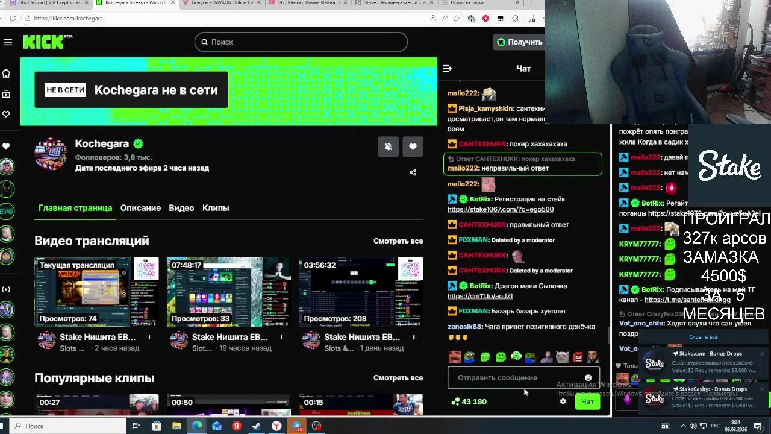Open the Kick hamburger menu
Screen dimensions: 771x434
8,42
